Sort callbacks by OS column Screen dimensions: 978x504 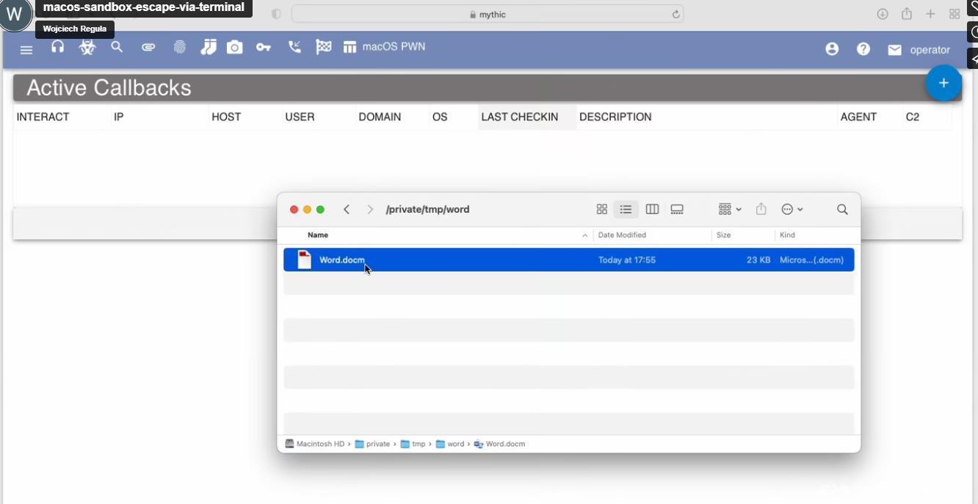(440, 117)
